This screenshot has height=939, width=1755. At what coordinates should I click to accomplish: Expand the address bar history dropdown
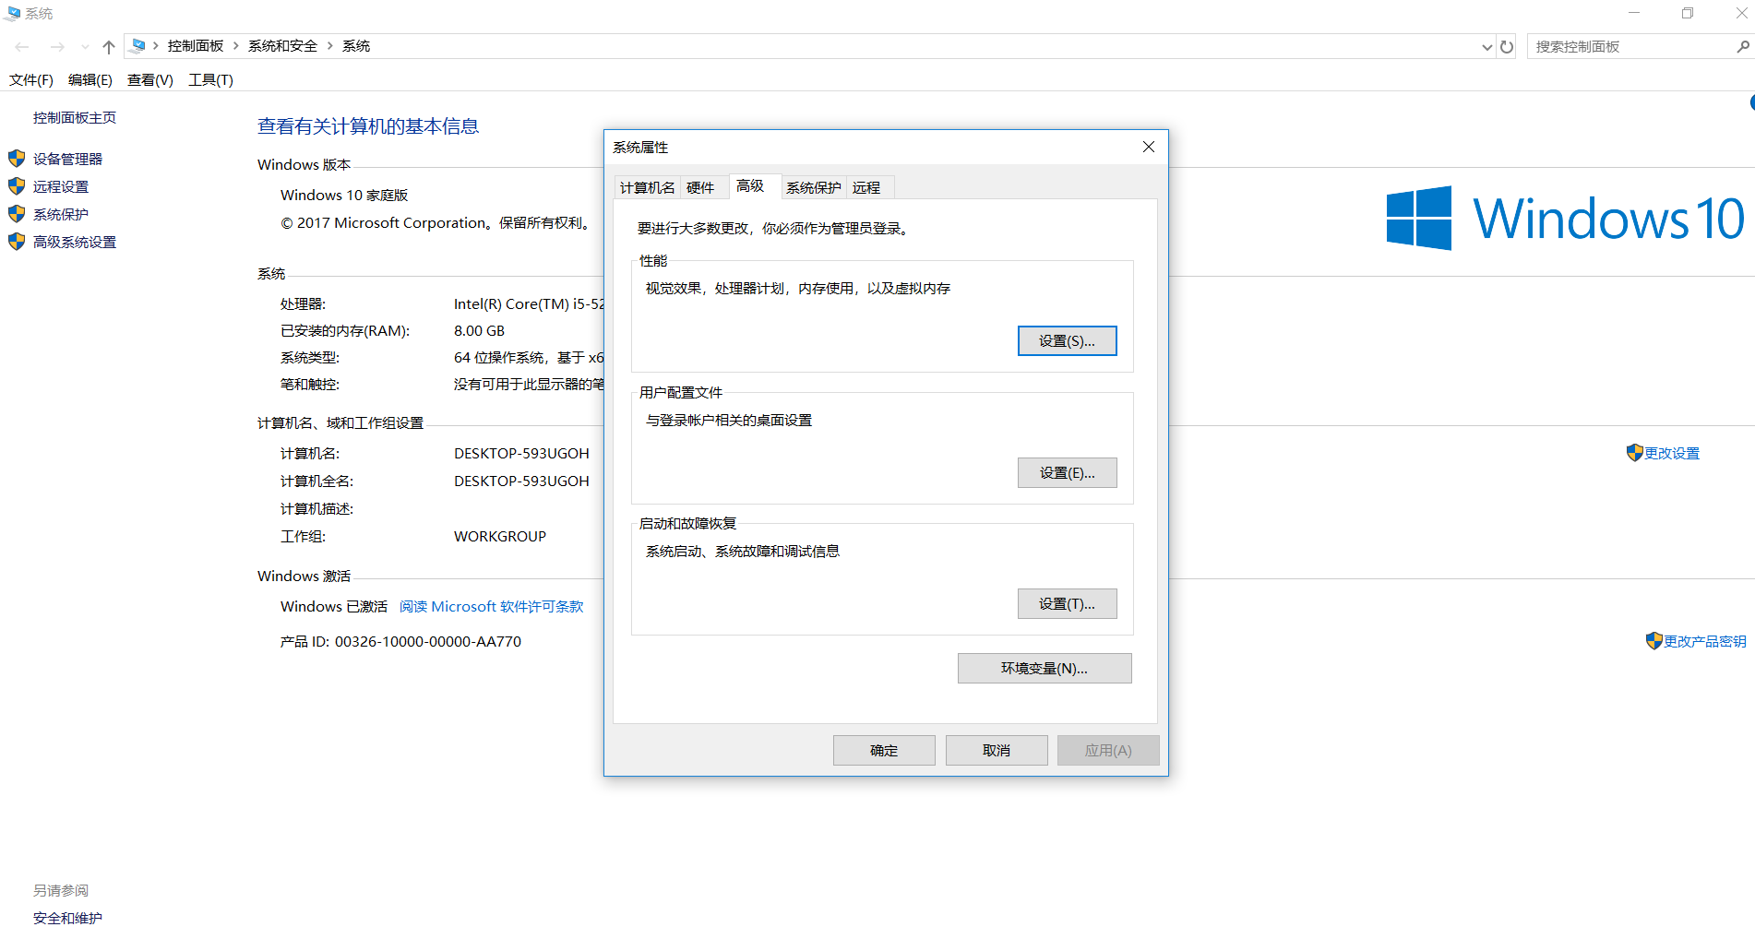(x=1486, y=47)
